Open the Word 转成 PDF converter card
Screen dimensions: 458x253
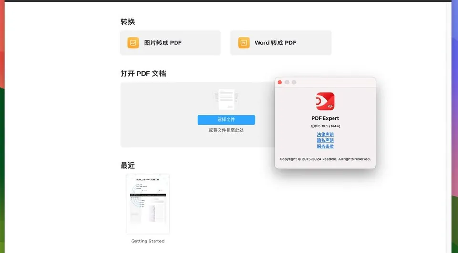[x=281, y=42]
